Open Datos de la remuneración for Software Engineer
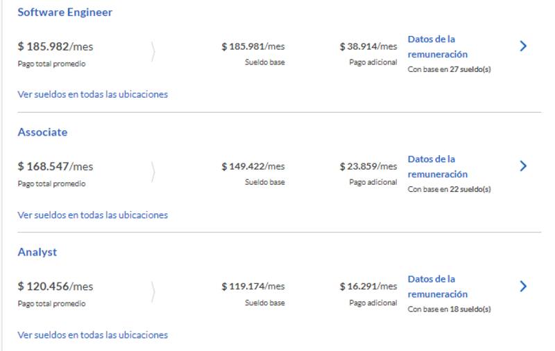 tap(438, 46)
